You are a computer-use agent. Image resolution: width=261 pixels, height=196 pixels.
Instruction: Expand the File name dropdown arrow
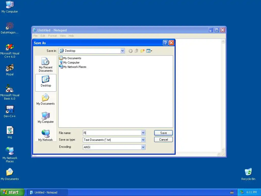(143, 133)
